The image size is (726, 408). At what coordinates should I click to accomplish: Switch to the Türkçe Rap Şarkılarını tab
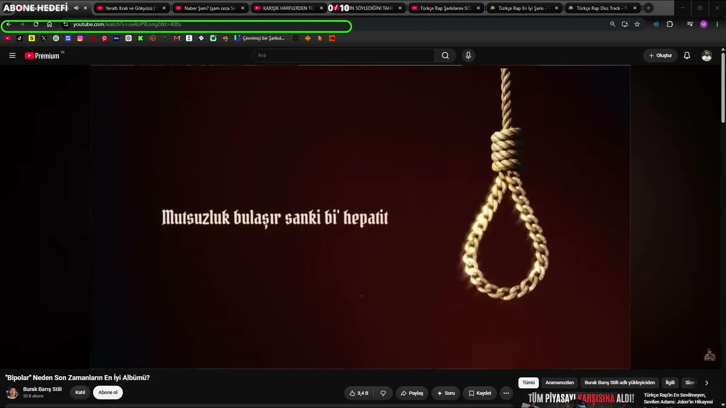coord(446,8)
